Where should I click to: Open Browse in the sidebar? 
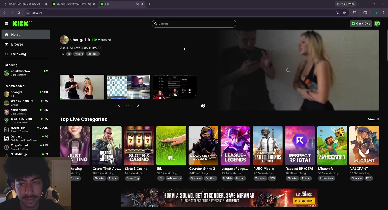pyautogui.click(x=26, y=44)
